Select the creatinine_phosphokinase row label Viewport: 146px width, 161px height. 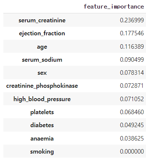point(42,86)
